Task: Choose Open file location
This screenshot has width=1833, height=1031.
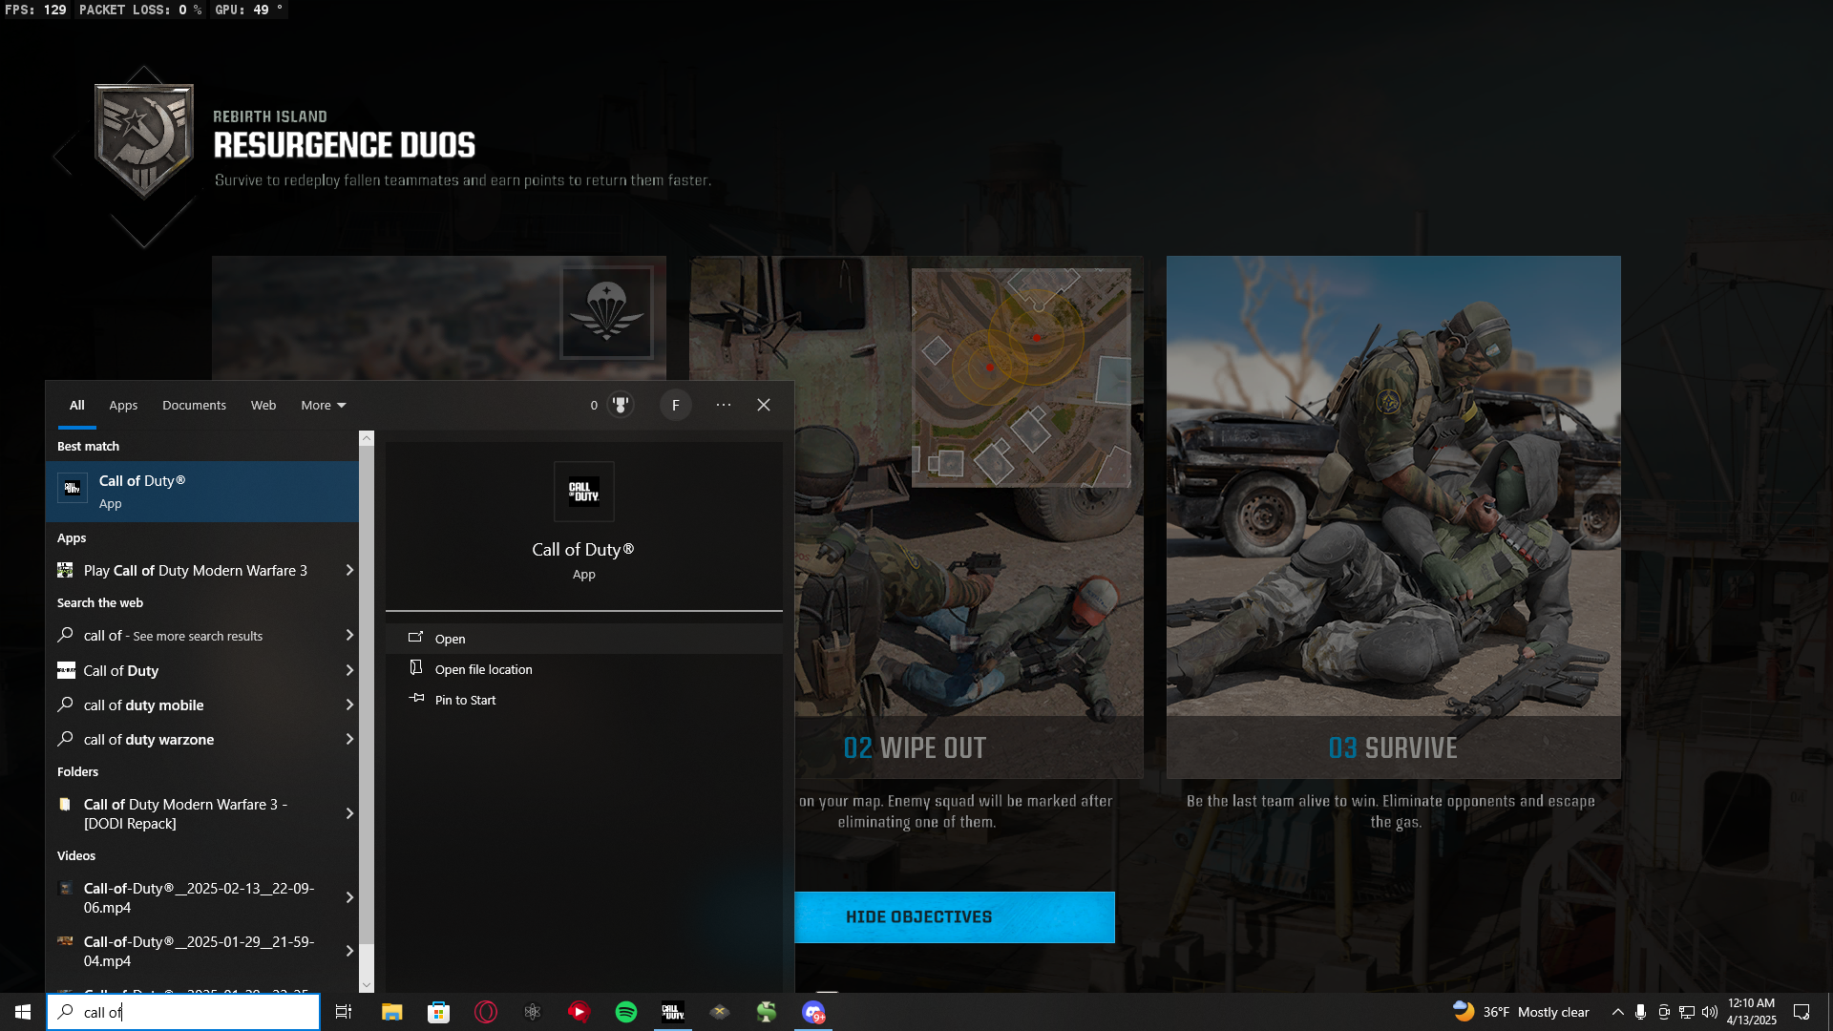Action: point(584,669)
